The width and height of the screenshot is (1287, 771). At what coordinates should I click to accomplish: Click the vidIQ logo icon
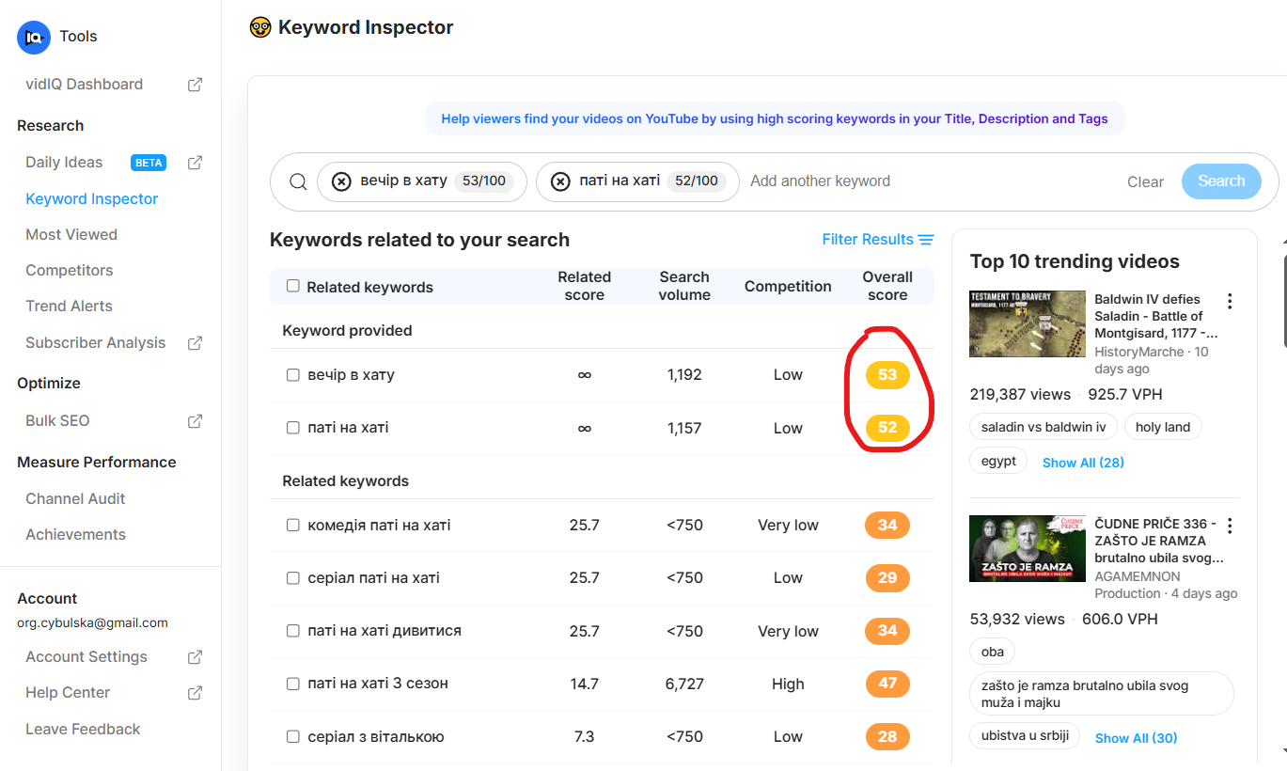pos(34,37)
